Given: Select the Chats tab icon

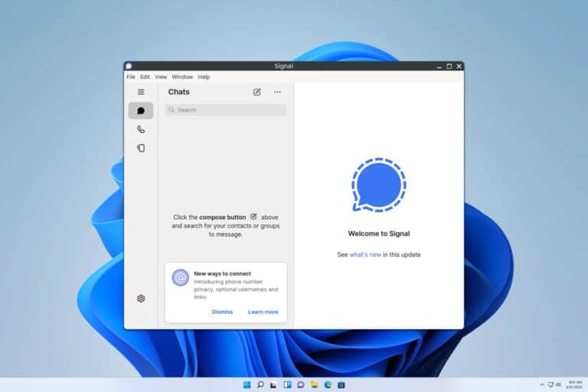Looking at the screenshot, I should pyautogui.click(x=141, y=111).
